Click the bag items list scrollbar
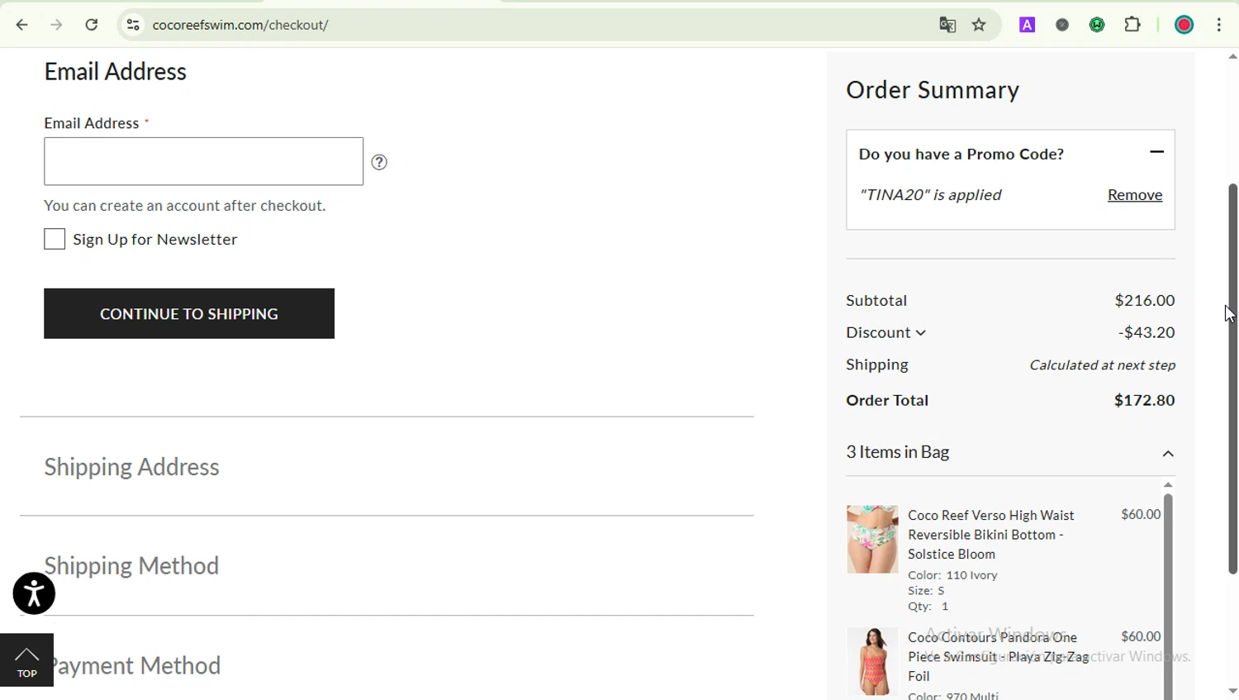The height and width of the screenshot is (700, 1239). coord(1168,597)
